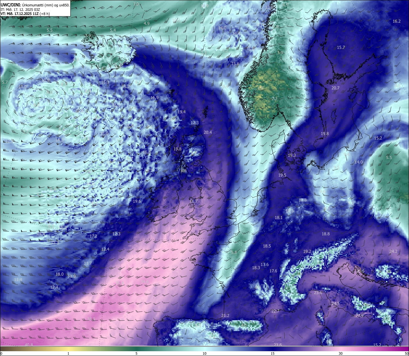Screen dimensions: 409x356
Task: Click the map value 19.2
Action: 307,251
